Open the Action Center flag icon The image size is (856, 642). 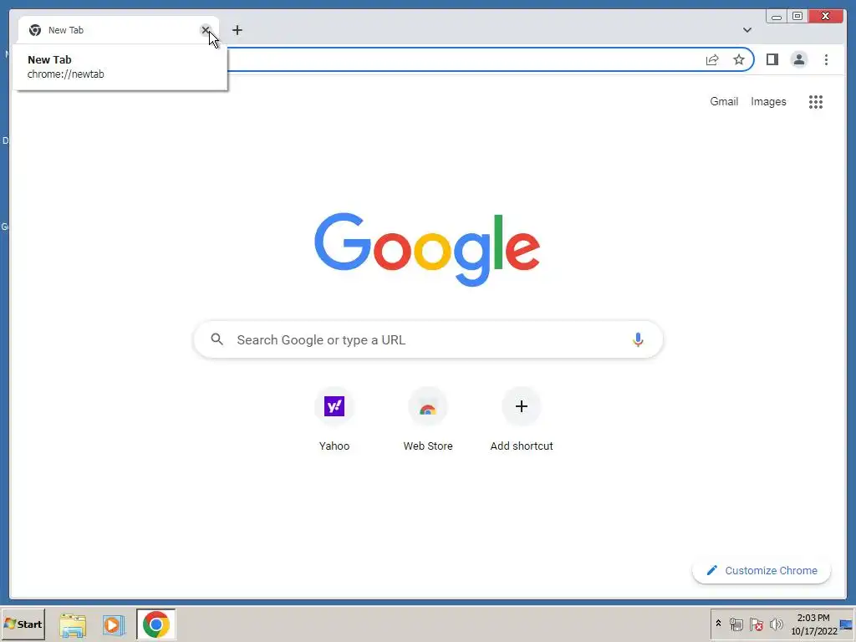[x=756, y=624]
